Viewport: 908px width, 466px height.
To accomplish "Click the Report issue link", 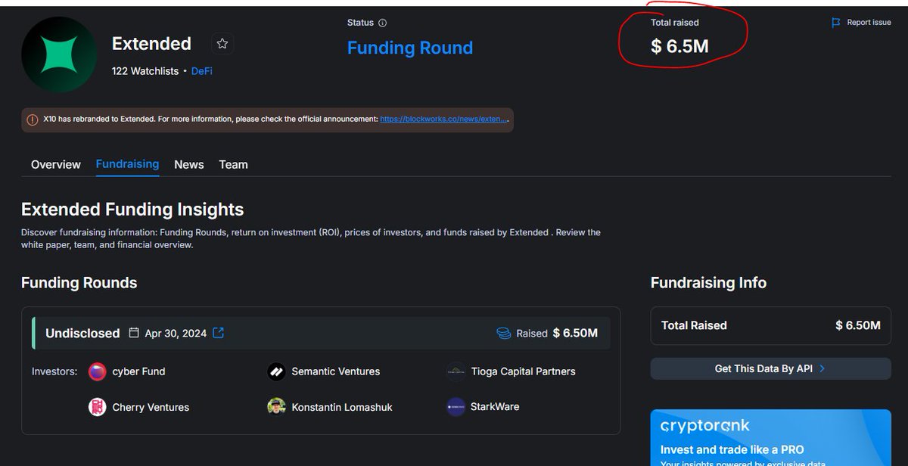I will click(869, 23).
